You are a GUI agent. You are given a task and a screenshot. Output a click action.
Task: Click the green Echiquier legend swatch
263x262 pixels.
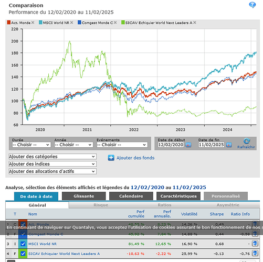123,23
